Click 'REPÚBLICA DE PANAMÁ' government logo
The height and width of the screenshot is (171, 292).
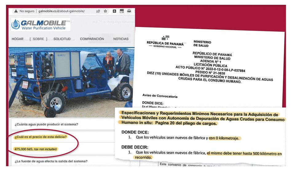(x=165, y=42)
